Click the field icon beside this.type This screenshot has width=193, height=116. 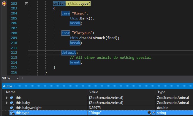tap(12, 113)
